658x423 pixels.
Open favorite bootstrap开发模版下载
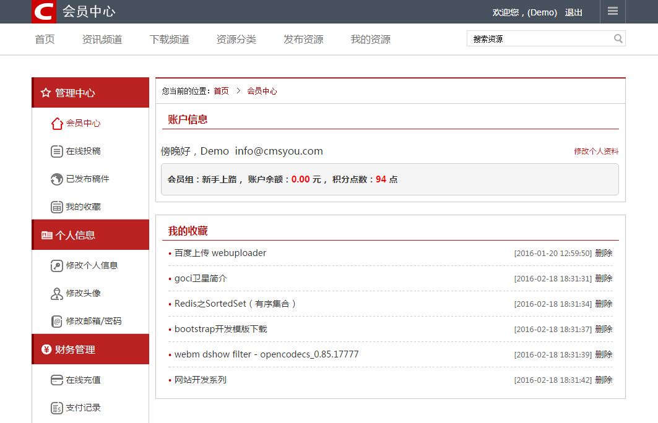coord(221,329)
